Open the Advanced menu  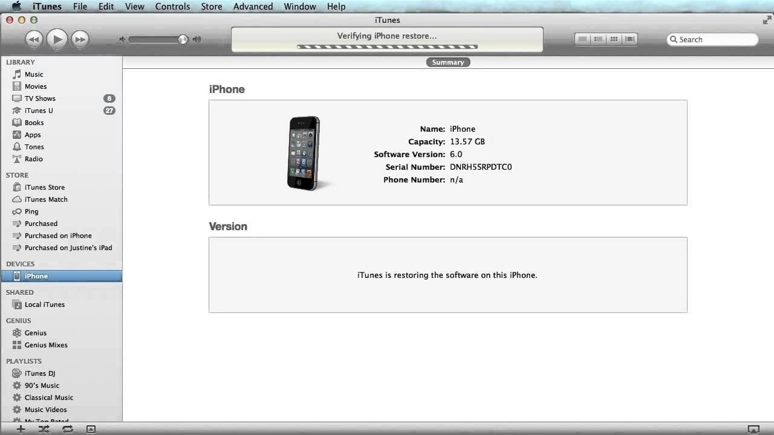point(253,6)
